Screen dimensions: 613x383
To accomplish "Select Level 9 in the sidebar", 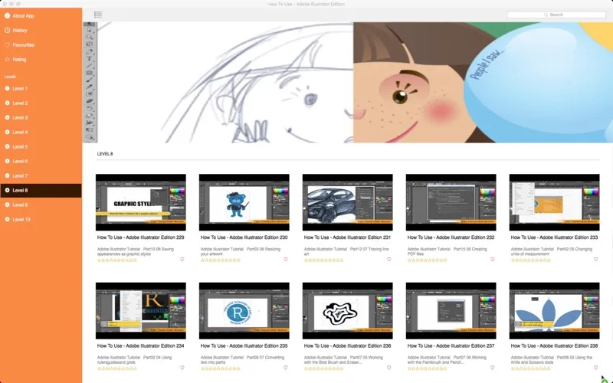I will [x=41, y=205].
